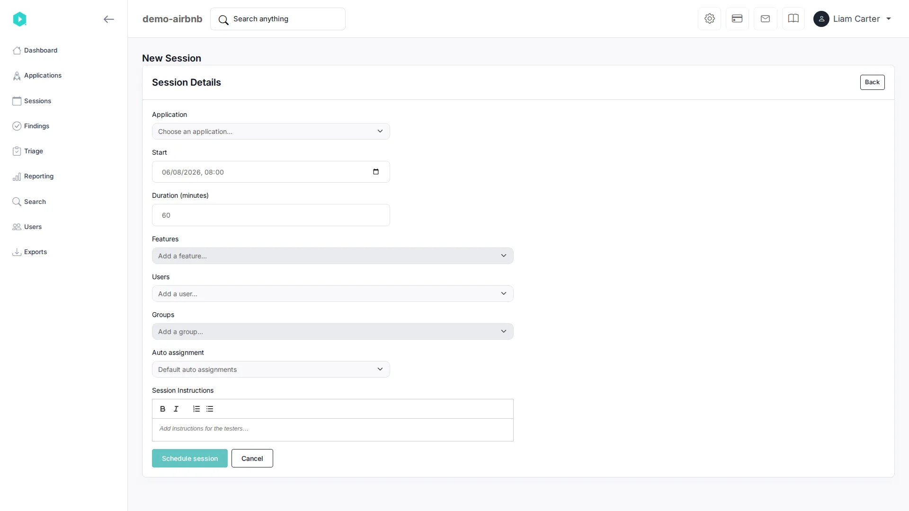The width and height of the screenshot is (909, 511).
Task: Expand the Add a group dropdown
Action: click(332, 332)
